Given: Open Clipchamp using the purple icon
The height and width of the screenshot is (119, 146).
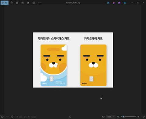Looking at the screenshot, I should pyautogui.click(x=119, y=3).
